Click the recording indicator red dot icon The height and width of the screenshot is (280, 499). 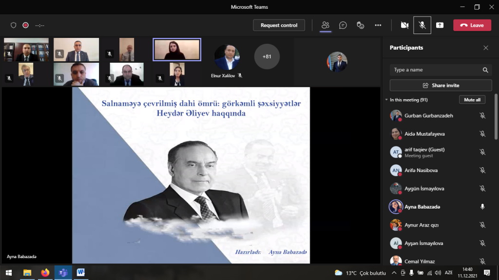tap(25, 25)
